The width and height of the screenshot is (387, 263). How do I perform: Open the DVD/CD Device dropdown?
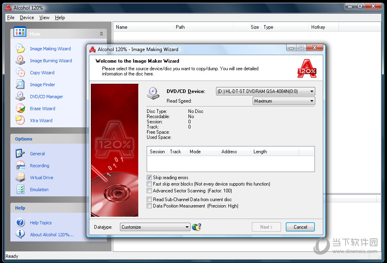pos(265,91)
